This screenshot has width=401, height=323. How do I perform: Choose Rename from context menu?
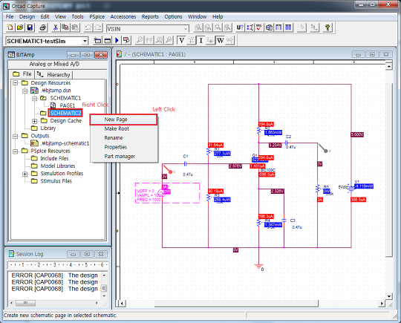[123, 138]
